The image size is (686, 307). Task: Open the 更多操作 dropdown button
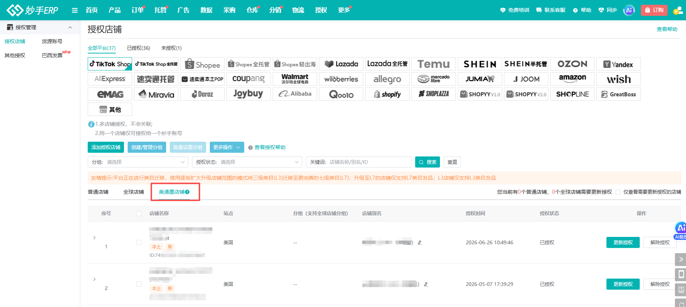click(227, 147)
